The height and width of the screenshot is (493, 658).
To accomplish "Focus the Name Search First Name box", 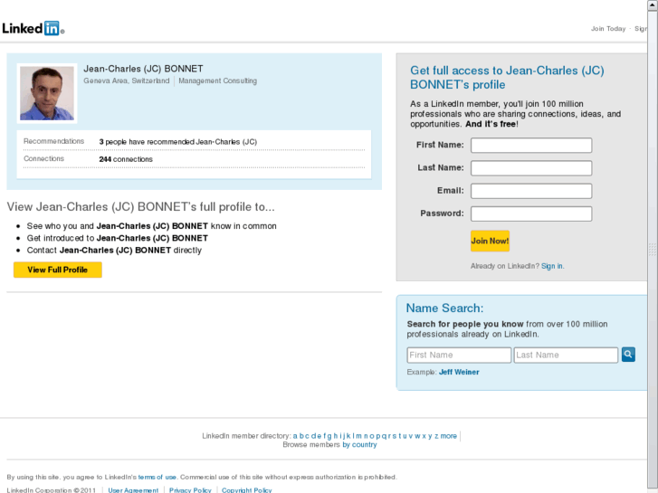I will coord(459,355).
